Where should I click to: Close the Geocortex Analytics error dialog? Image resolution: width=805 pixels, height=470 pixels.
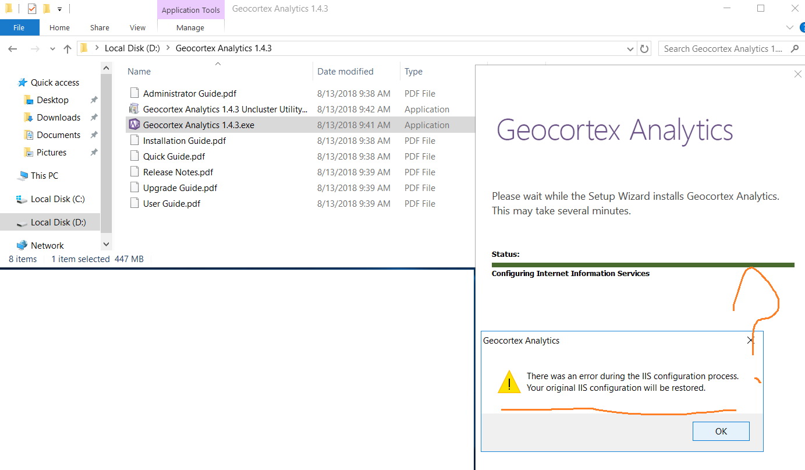pos(751,340)
